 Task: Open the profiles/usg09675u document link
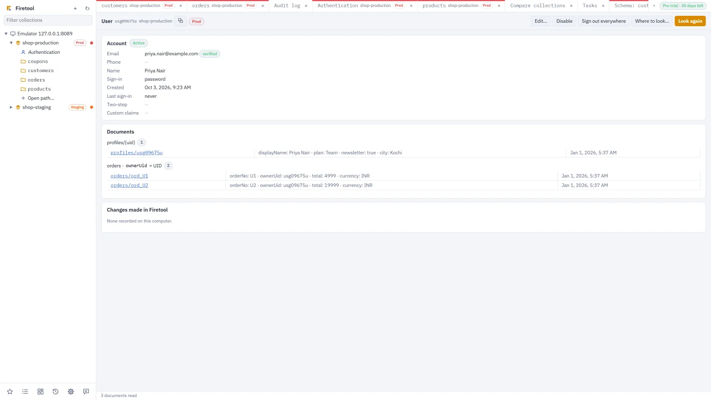pos(136,153)
